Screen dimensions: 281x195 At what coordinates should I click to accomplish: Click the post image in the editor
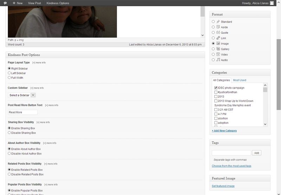click(63, 22)
